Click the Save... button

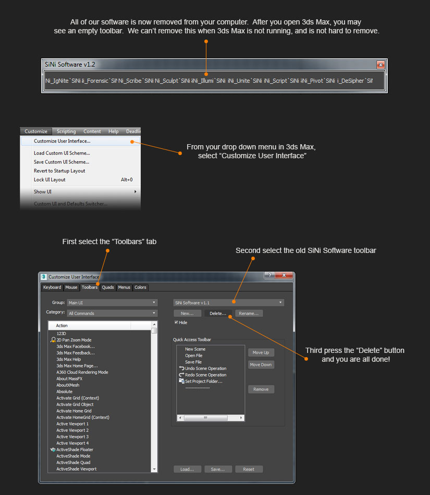tap(218, 469)
